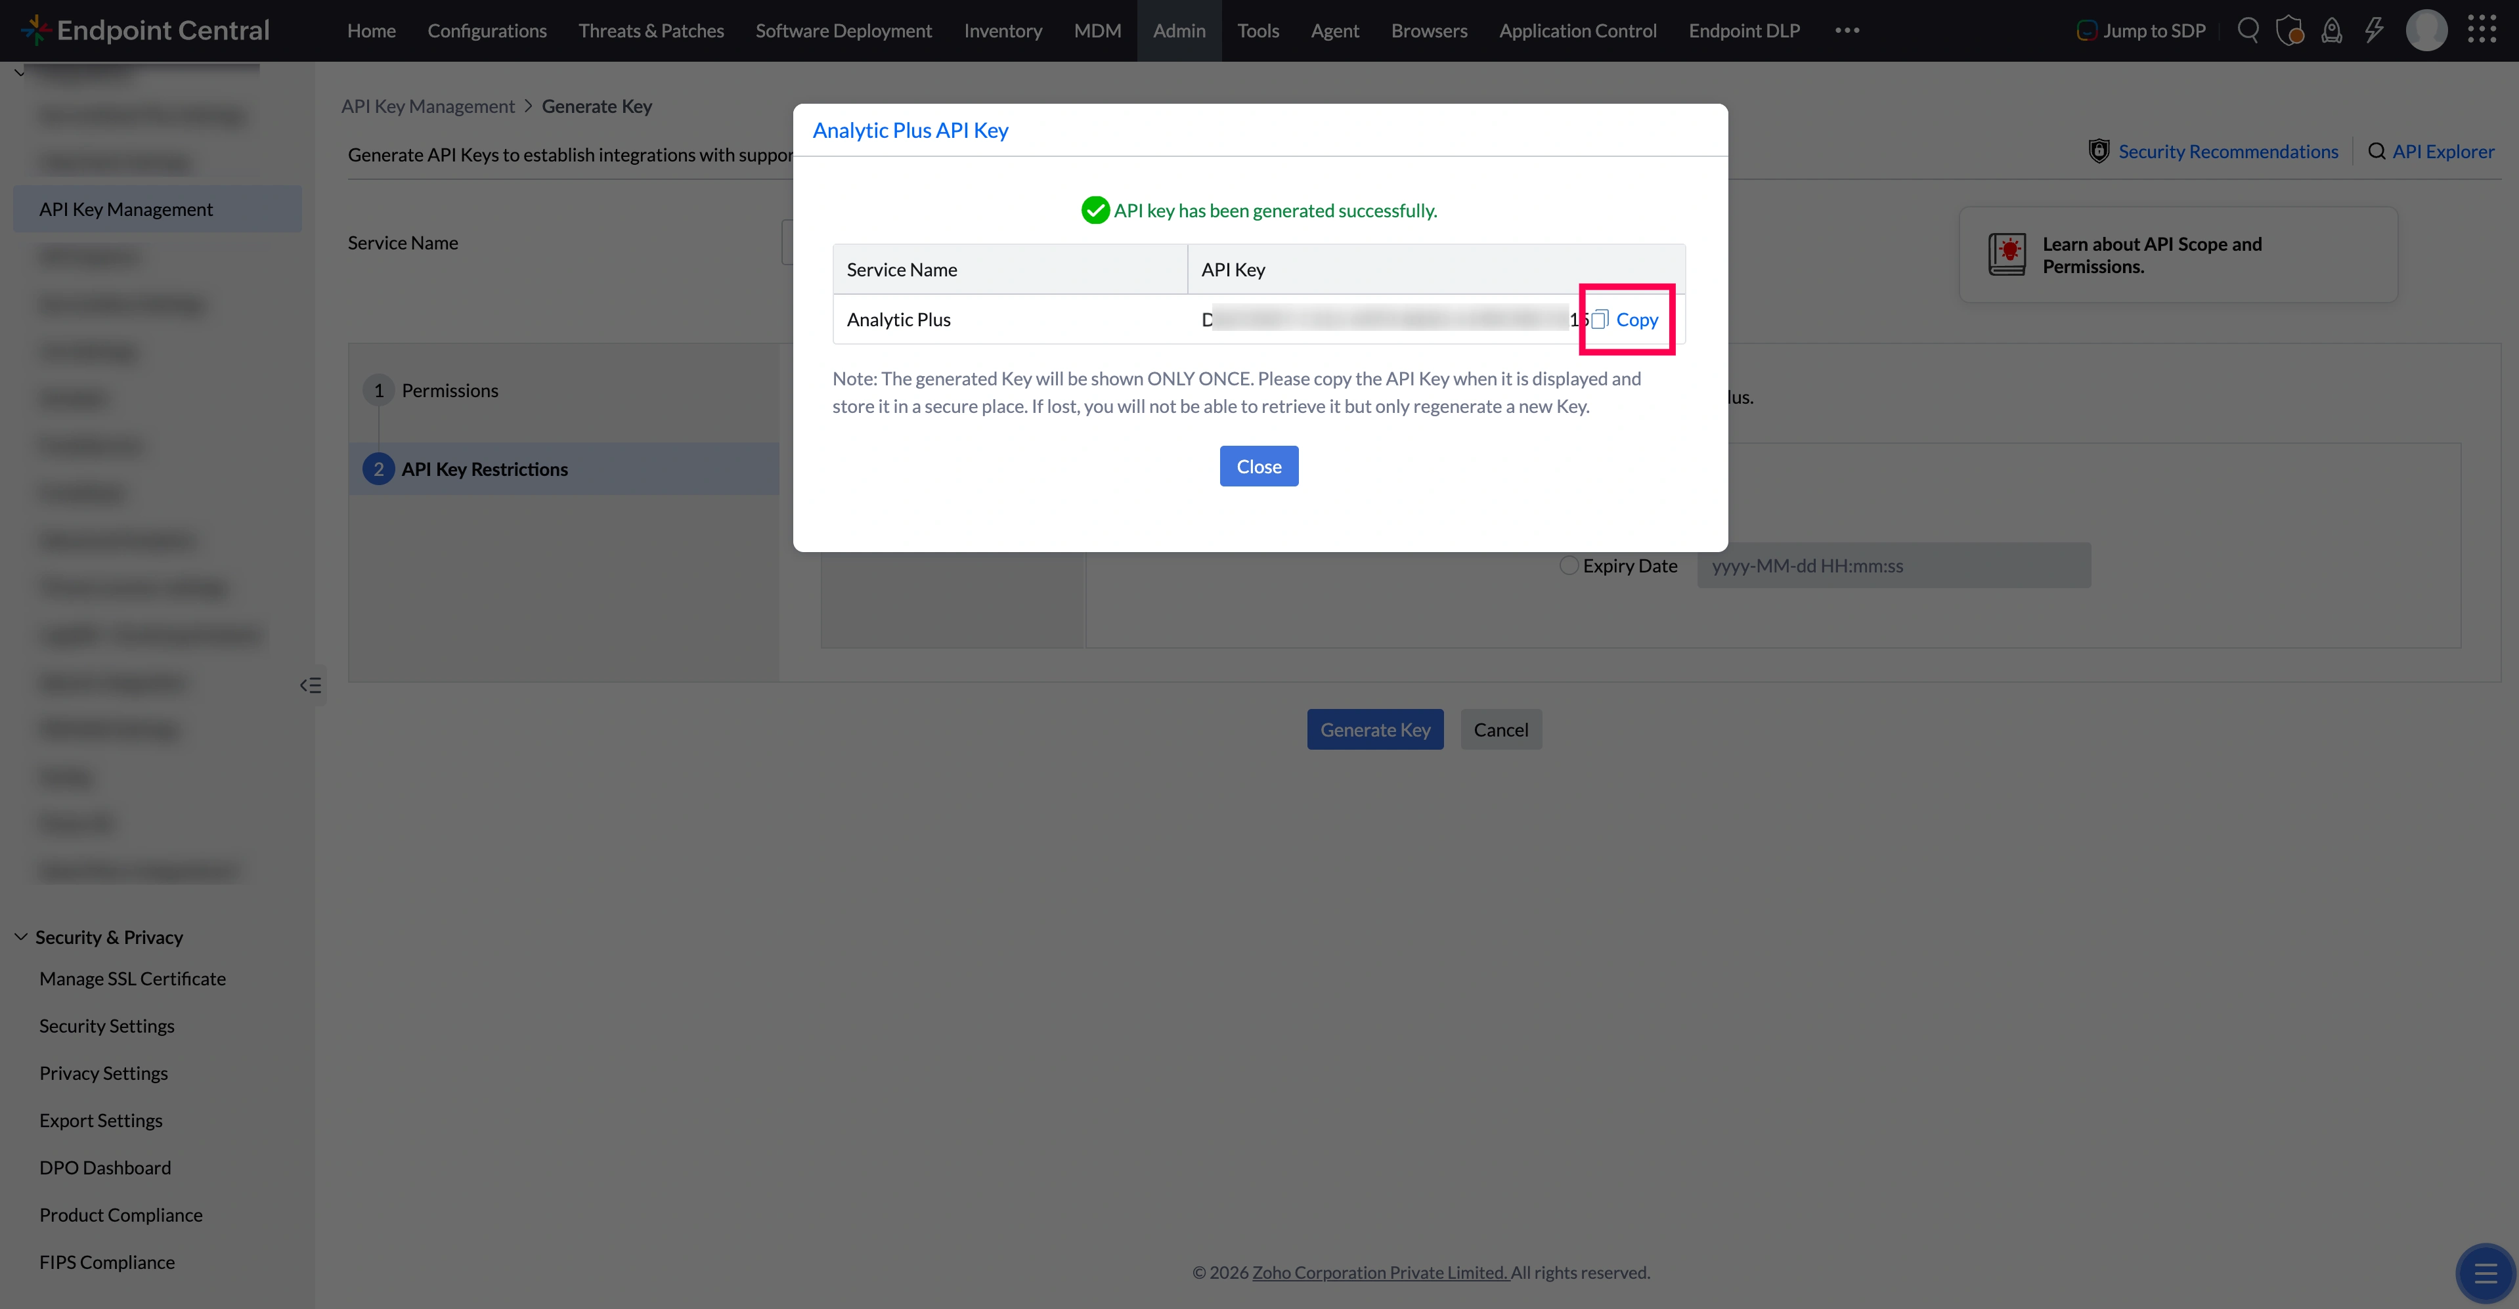Open the Tools tab
Viewport: 2519px width, 1309px height.
[1258, 30]
